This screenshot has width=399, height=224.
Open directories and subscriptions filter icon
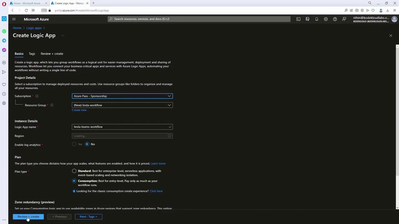coord(307,19)
